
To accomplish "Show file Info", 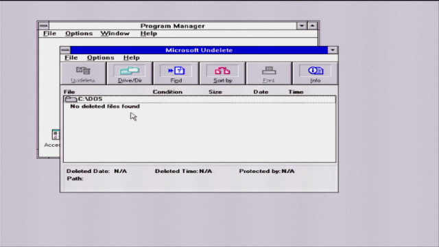I will pos(316,73).
